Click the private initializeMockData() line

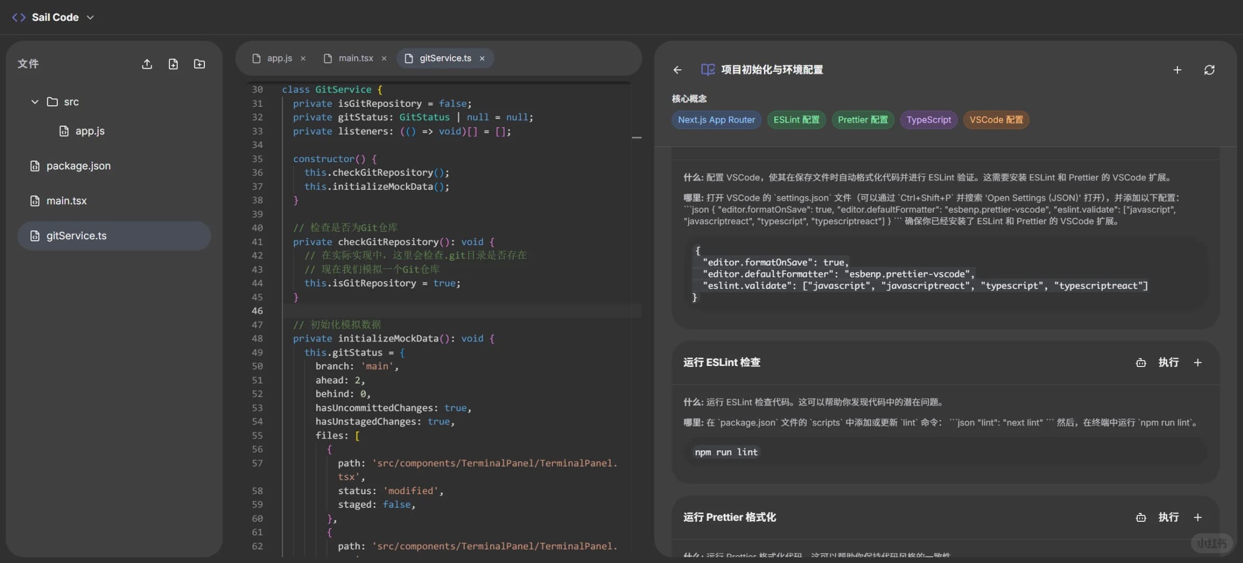pyautogui.click(x=394, y=339)
